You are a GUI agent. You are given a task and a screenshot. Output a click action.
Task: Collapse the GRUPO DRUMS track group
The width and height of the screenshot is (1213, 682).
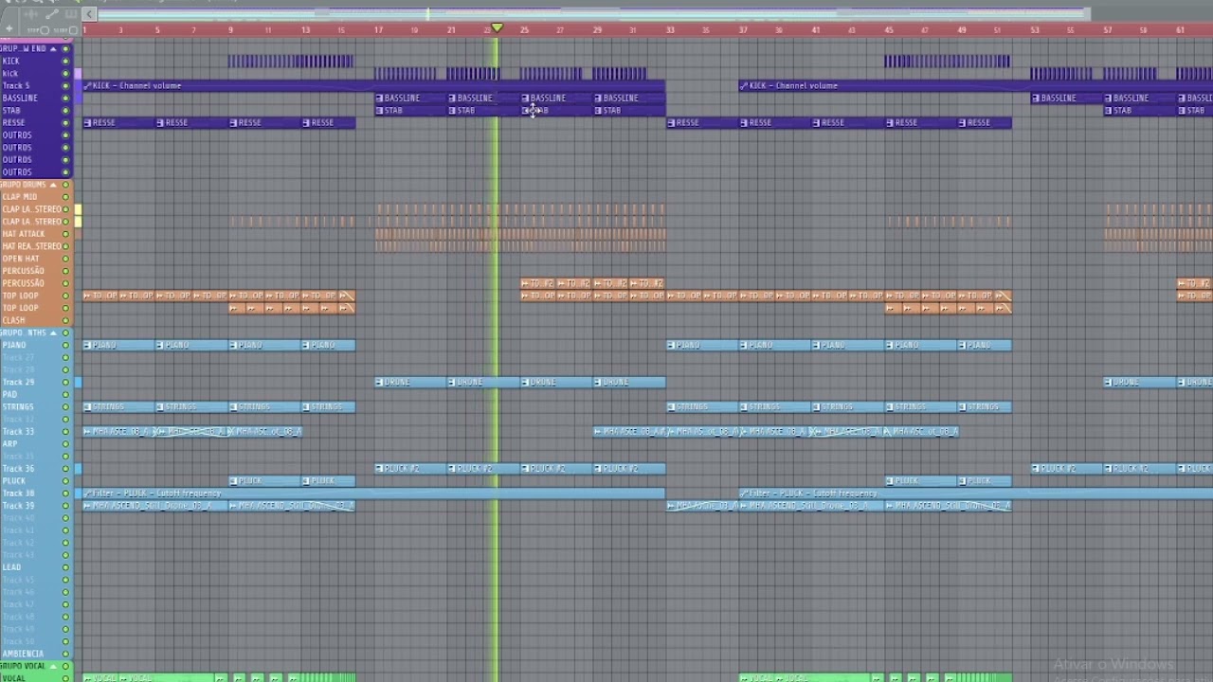point(53,185)
